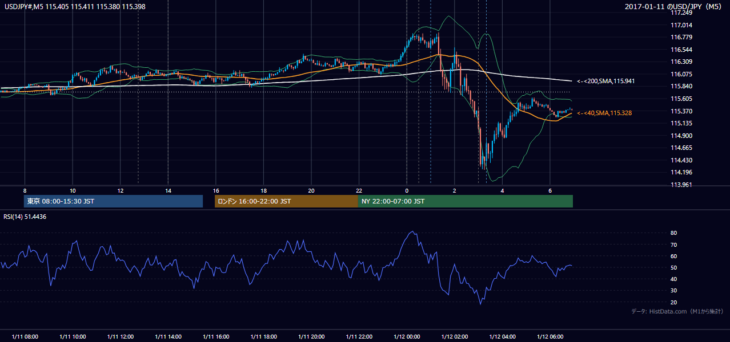Click price axis value 114.665
730x342 pixels.
click(681, 148)
